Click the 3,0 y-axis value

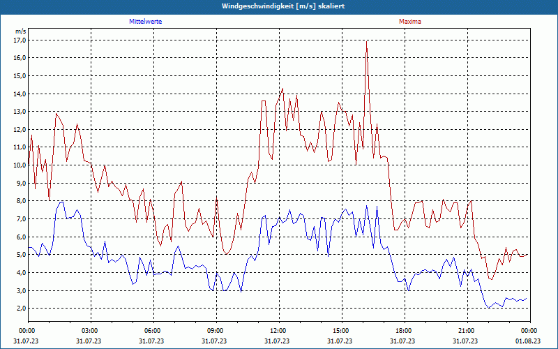[x=22, y=290]
